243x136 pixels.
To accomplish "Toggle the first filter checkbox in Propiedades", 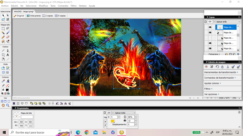I will pyautogui.click(x=105, y=122).
